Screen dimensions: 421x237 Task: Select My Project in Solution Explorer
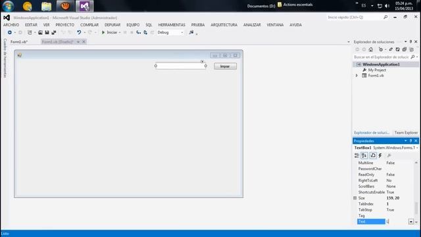(377, 70)
